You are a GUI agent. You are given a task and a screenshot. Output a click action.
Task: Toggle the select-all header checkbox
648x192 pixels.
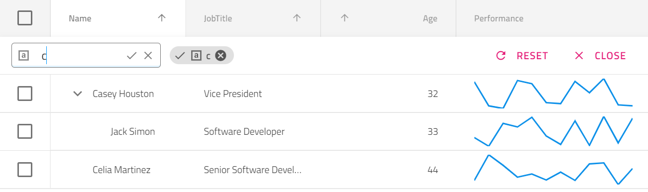click(25, 18)
